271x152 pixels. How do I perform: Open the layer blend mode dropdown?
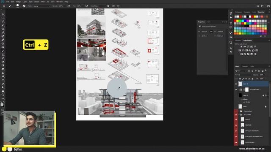(x=243, y=75)
